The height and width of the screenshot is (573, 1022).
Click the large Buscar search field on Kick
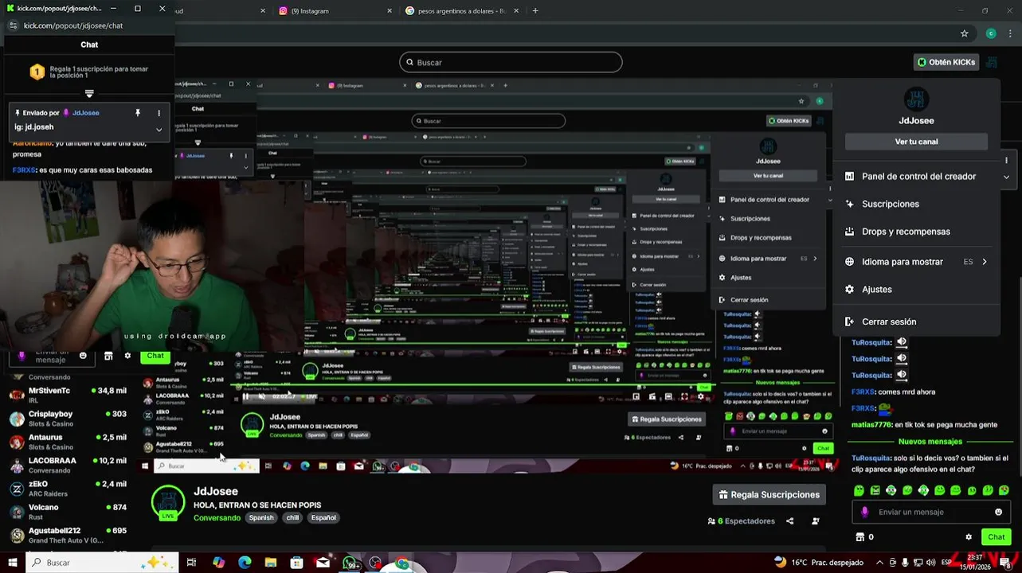click(511, 62)
